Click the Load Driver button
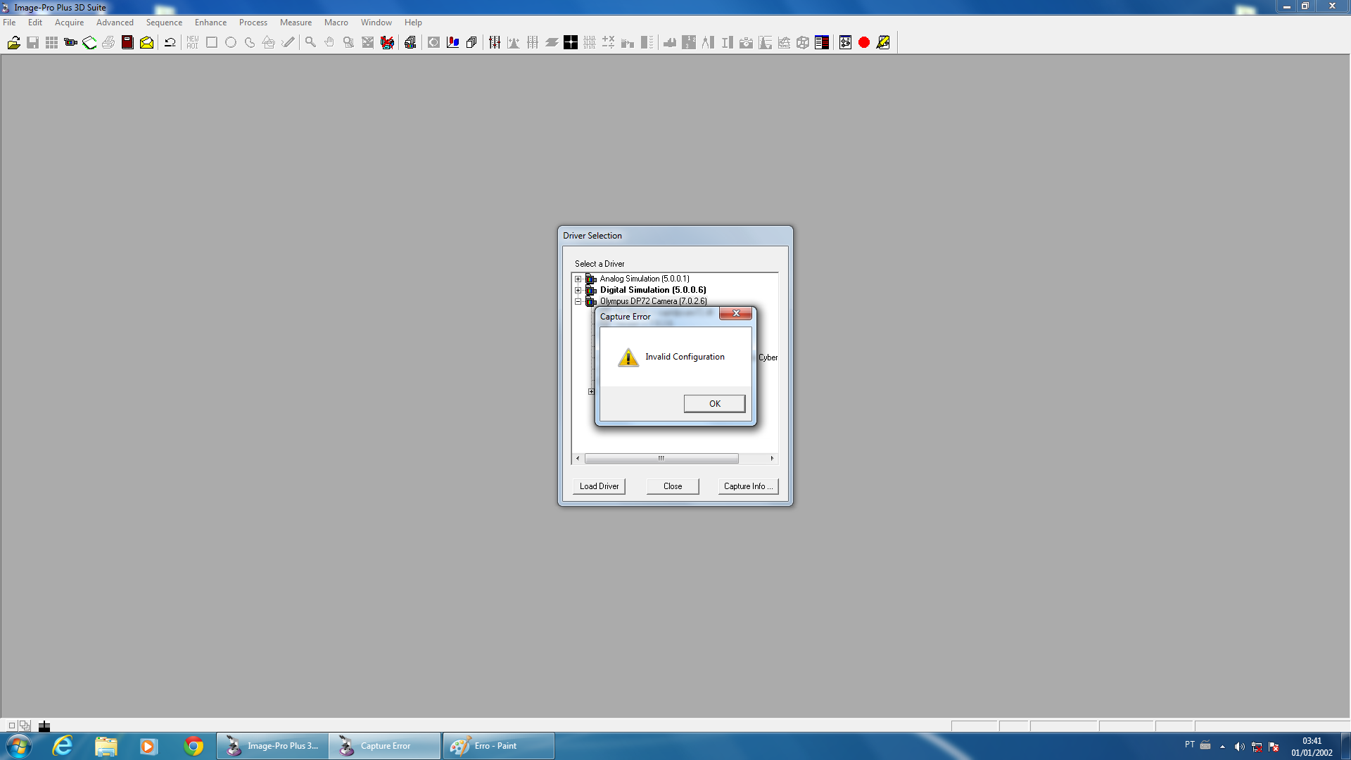 (599, 486)
